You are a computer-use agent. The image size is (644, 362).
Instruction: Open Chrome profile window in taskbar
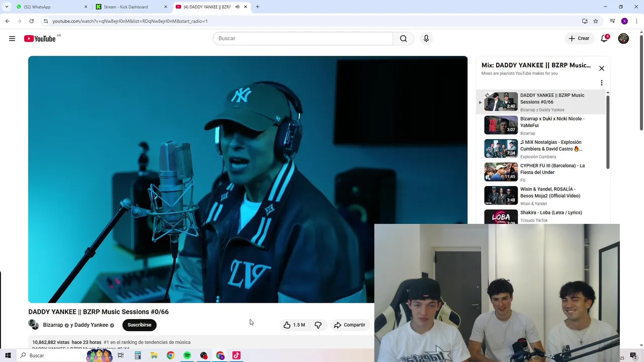coord(220,355)
